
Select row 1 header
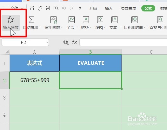point(5,63)
